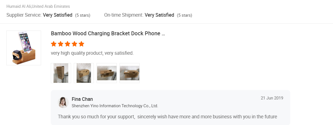
Task: View the fourth buyer review photo
Action: click(x=130, y=73)
